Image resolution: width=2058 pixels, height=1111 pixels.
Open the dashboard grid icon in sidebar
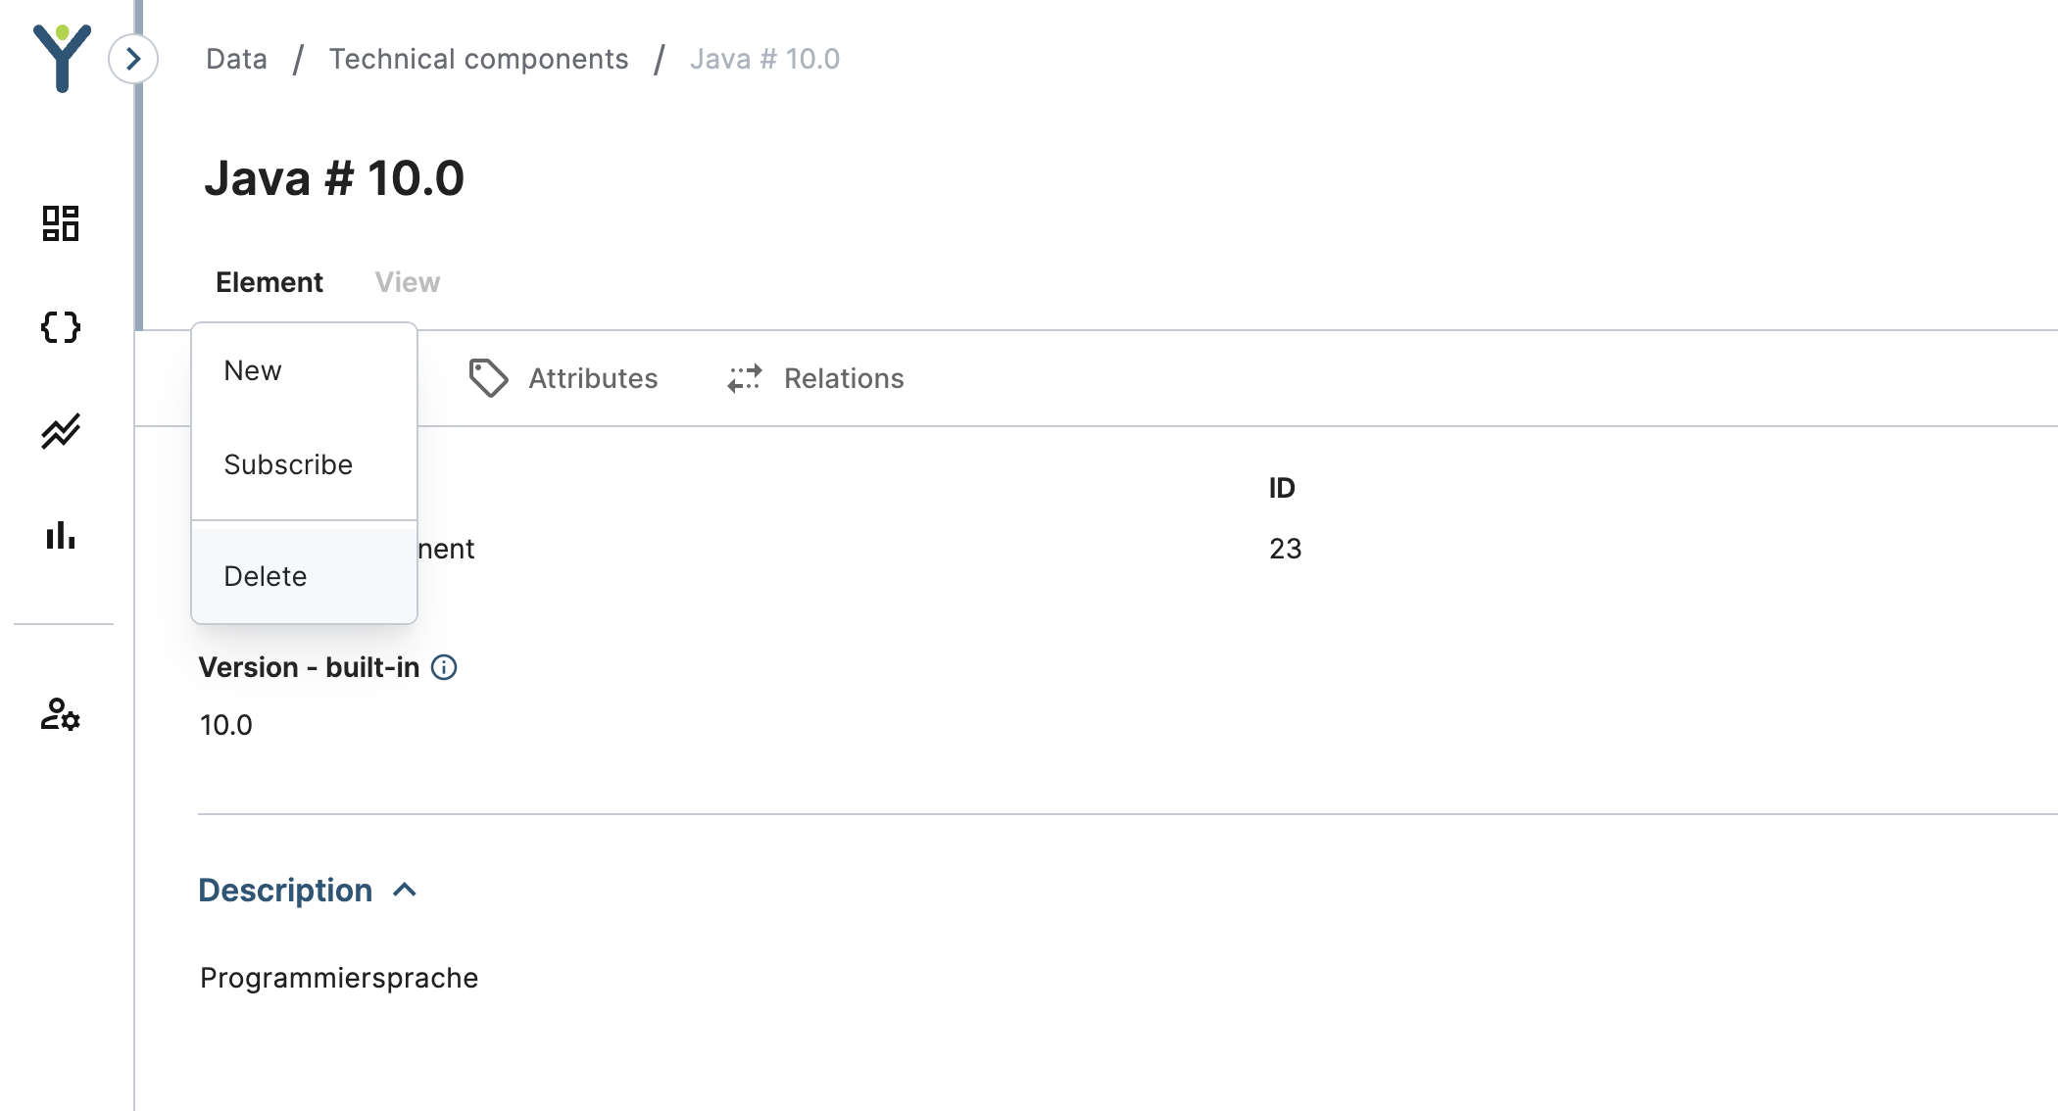coord(61,223)
